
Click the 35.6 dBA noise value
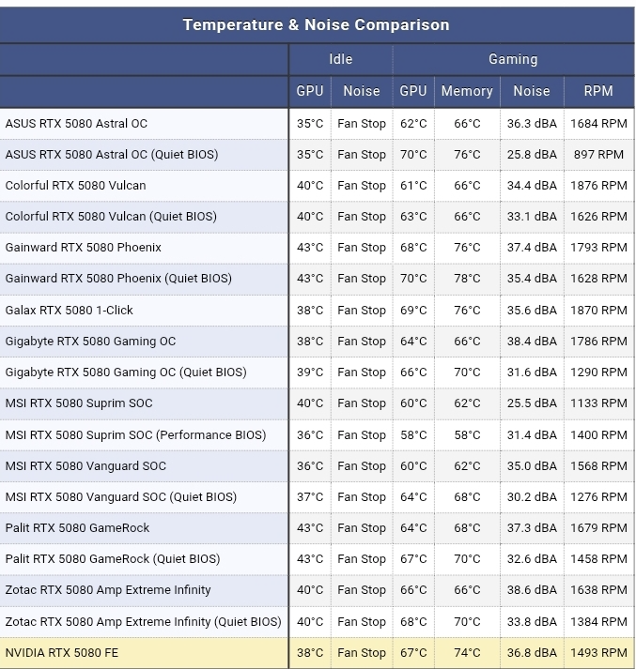pos(532,311)
